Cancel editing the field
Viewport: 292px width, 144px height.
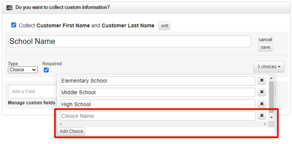coord(265,39)
